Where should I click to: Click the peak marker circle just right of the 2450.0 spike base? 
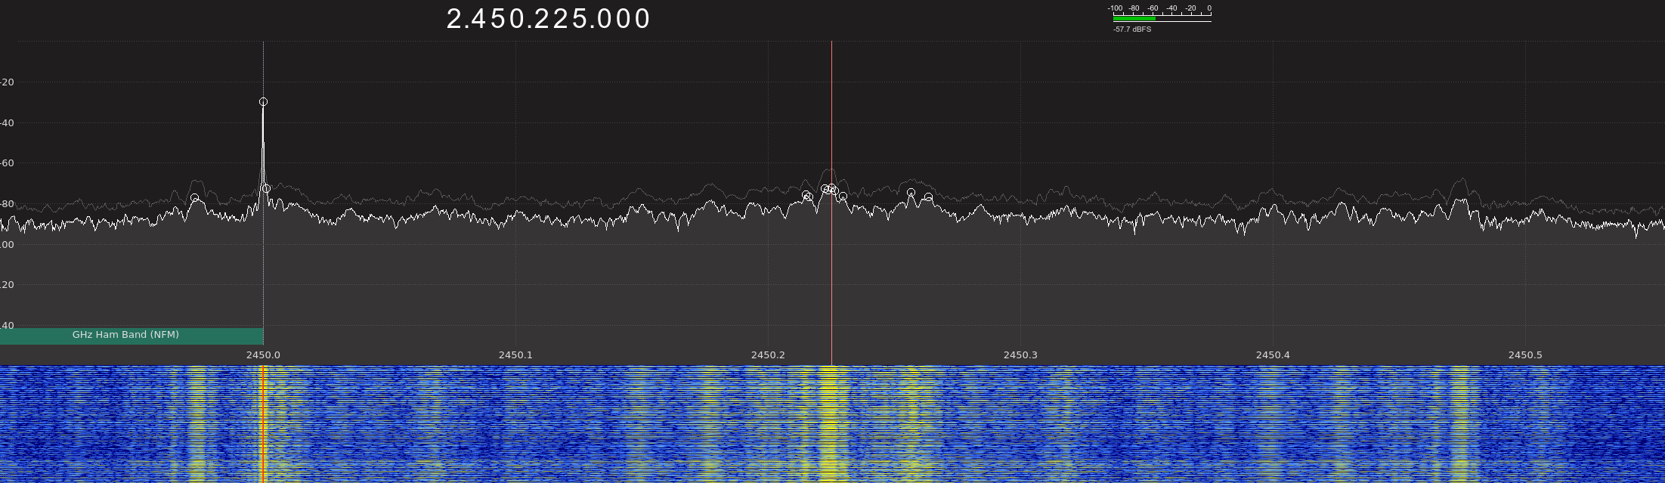[266, 189]
